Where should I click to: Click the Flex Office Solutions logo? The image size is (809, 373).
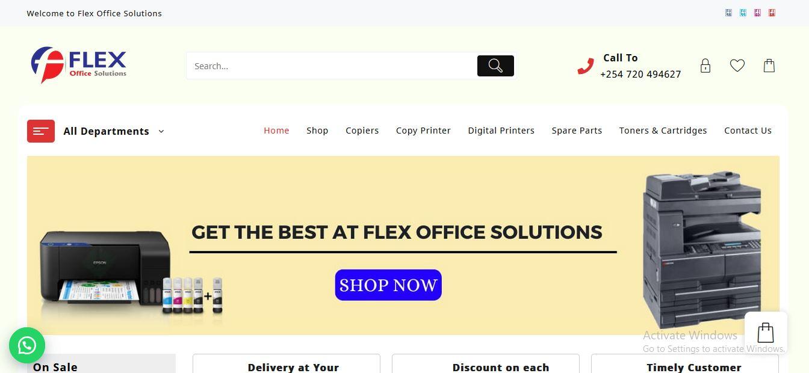[x=79, y=65]
